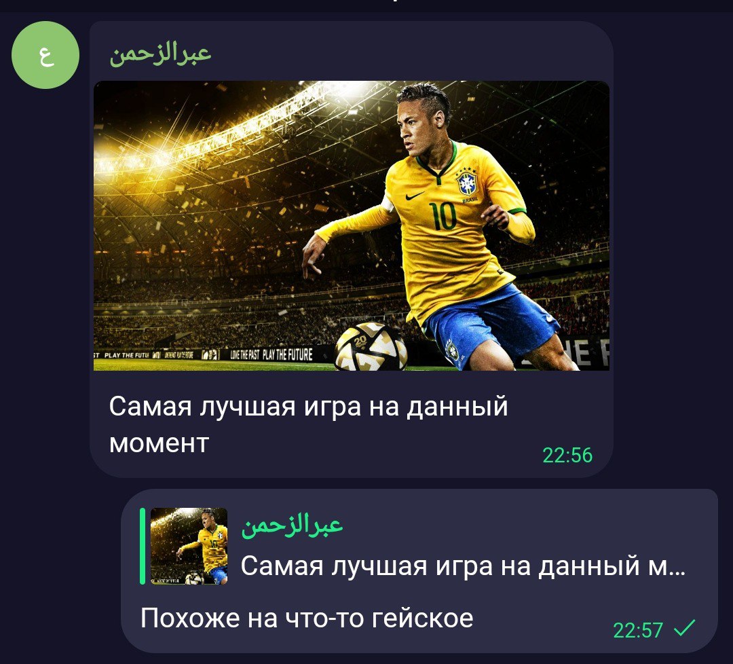The image size is (733, 664).
Task: Select the reply text "Похоже на что-то гейское"
Action: [x=307, y=618]
